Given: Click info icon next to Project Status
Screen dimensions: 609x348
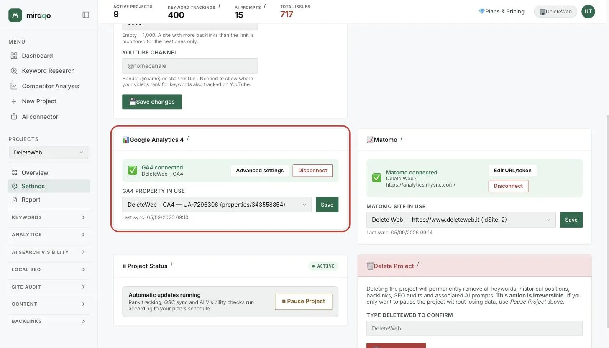Looking at the screenshot, I should pyautogui.click(x=171, y=264).
